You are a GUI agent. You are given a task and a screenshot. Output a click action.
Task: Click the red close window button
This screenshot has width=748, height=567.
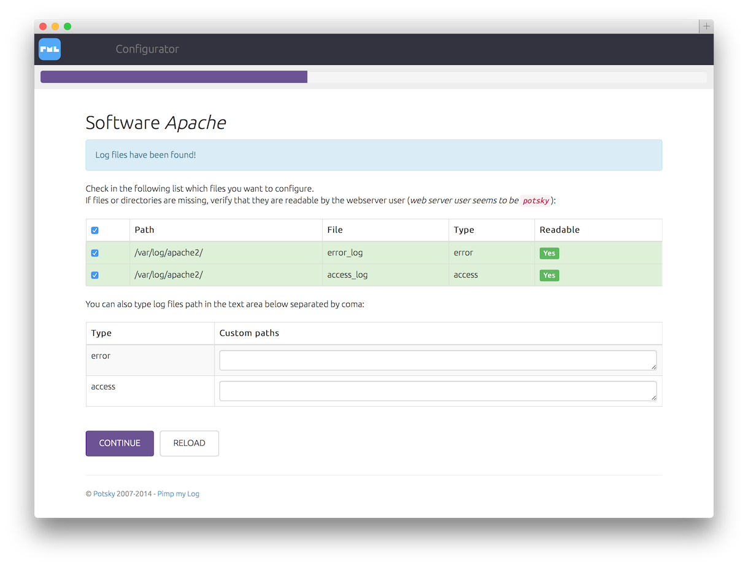(x=43, y=26)
